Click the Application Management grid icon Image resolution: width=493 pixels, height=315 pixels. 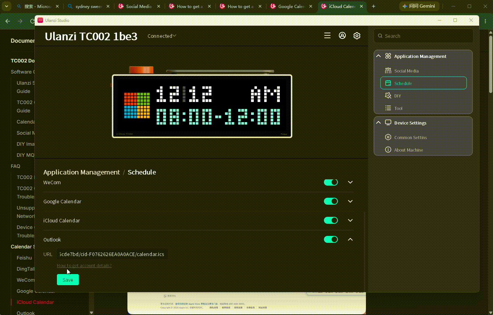point(388,56)
